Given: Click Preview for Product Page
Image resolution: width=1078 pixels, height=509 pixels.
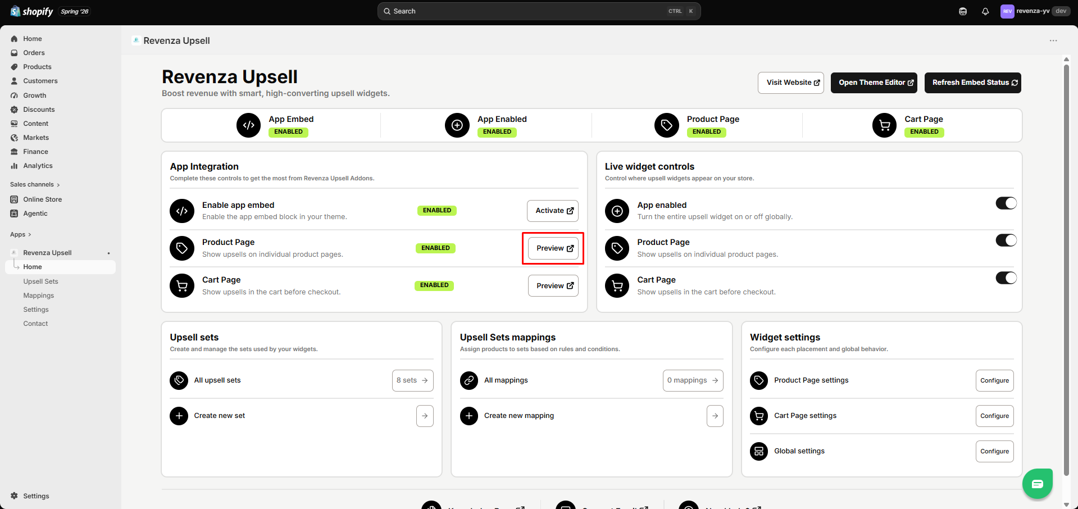Looking at the screenshot, I should (553, 248).
